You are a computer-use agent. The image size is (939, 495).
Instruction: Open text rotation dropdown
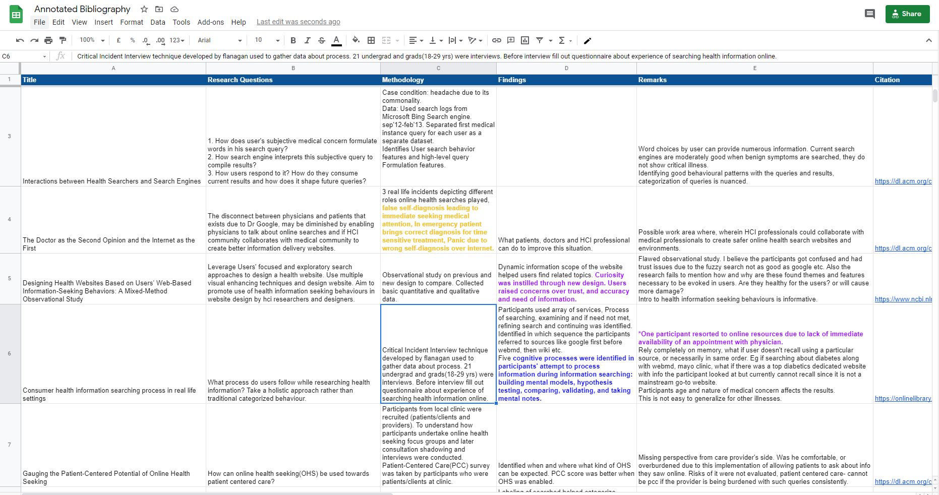tap(475, 40)
